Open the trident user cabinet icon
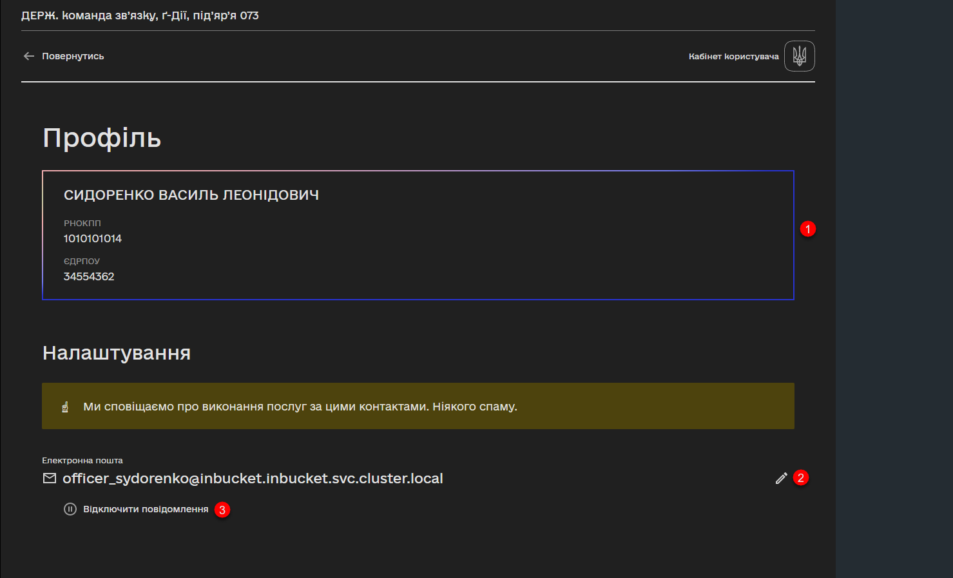Screen dimensions: 953x578 pos(800,56)
